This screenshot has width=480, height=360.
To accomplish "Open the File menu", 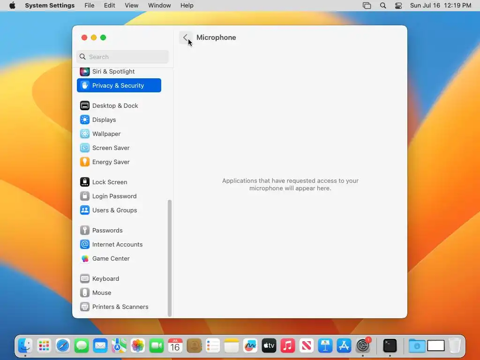I will [x=90, y=6].
